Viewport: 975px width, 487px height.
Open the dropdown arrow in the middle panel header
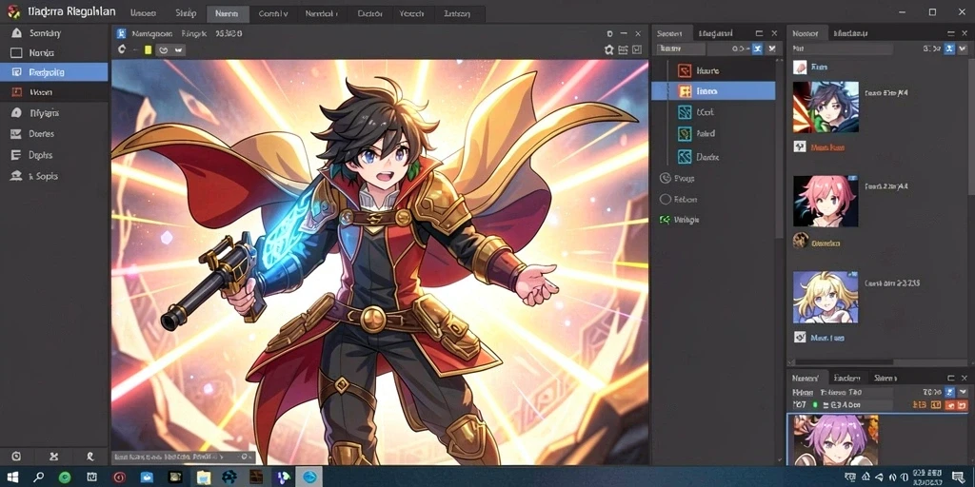pos(772,49)
